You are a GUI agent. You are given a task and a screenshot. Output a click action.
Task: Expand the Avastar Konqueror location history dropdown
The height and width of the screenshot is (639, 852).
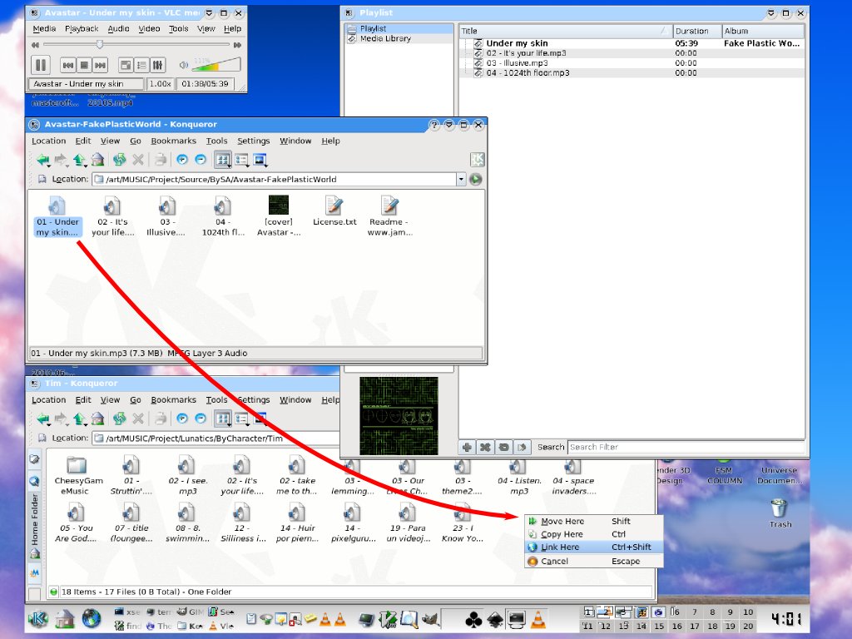pyautogui.click(x=461, y=180)
